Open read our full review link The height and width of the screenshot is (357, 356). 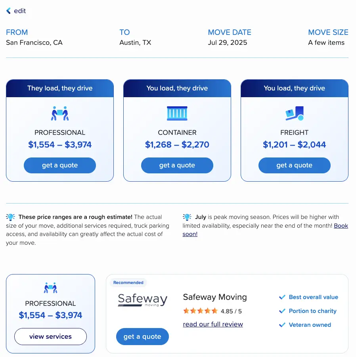pyautogui.click(x=213, y=324)
